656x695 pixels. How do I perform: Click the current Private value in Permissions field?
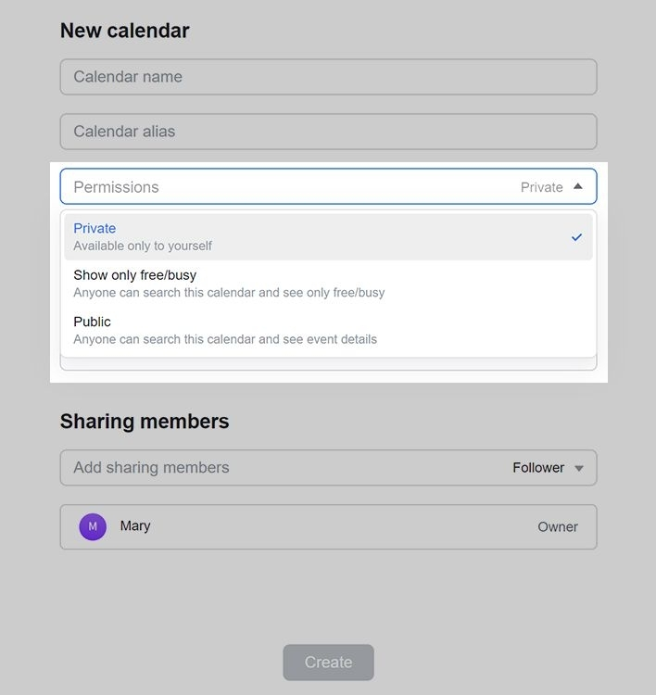541,187
